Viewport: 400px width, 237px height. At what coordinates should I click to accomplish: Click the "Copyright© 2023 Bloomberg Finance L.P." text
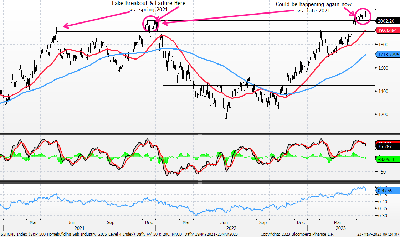coord(297,234)
